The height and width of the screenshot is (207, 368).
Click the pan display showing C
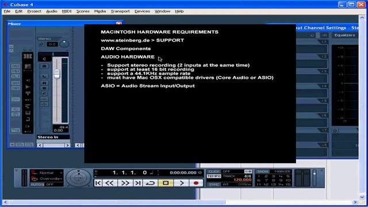coord(44,59)
